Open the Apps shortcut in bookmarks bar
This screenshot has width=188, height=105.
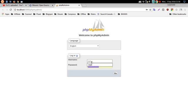(x=6, y=14)
